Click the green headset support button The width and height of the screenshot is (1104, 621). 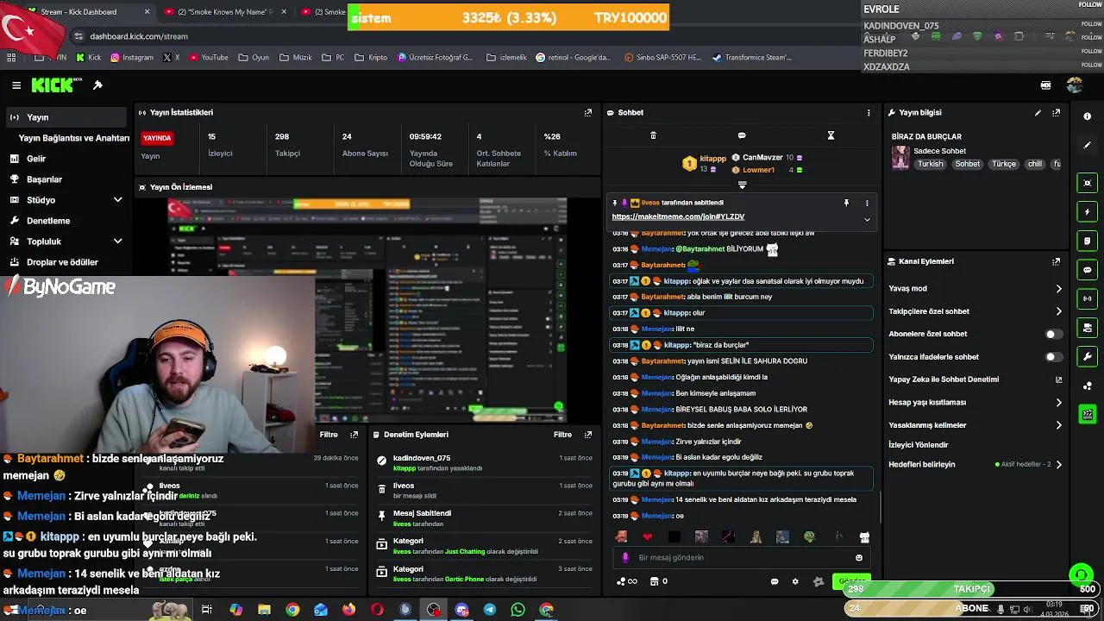[1081, 574]
